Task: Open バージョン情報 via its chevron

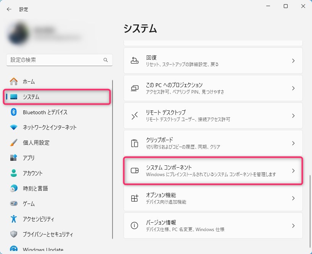Action: point(293,226)
